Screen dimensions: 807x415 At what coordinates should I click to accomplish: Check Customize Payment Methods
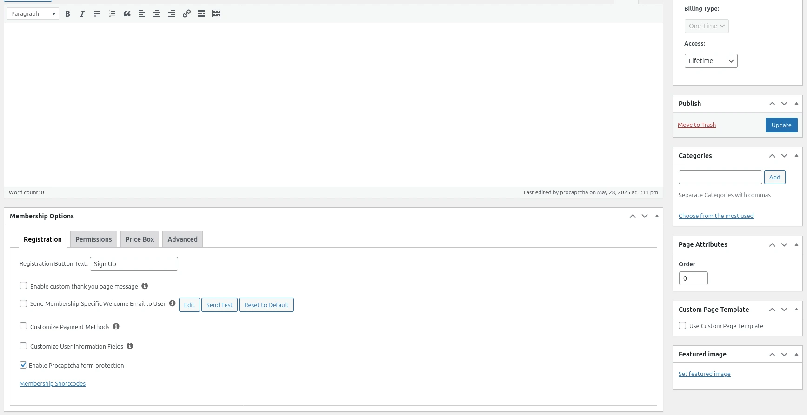(23, 326)
